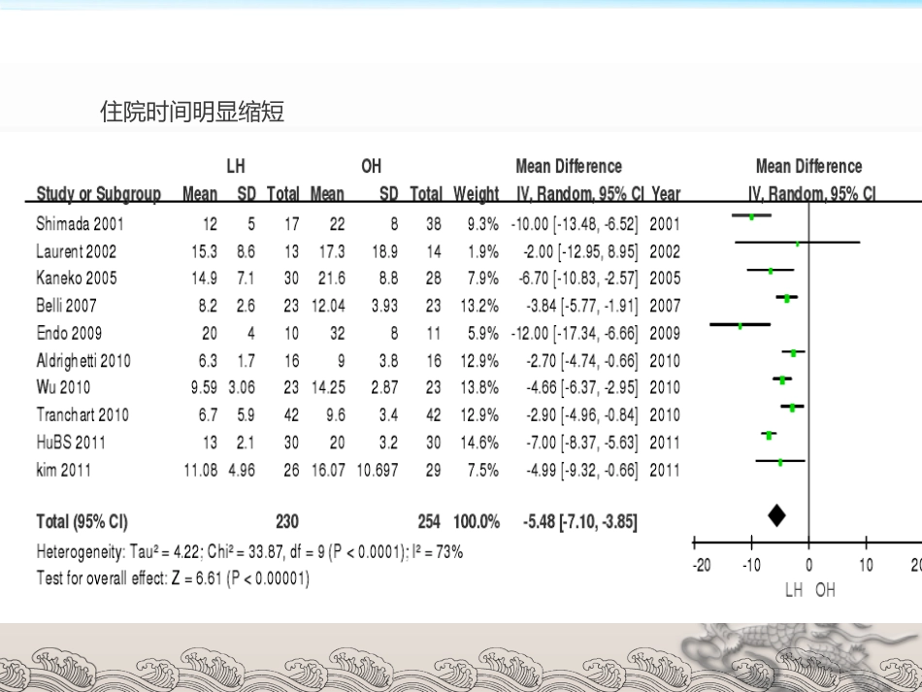
Task: Click the green marker for Laurent 2002
Action: pos(798,244)
